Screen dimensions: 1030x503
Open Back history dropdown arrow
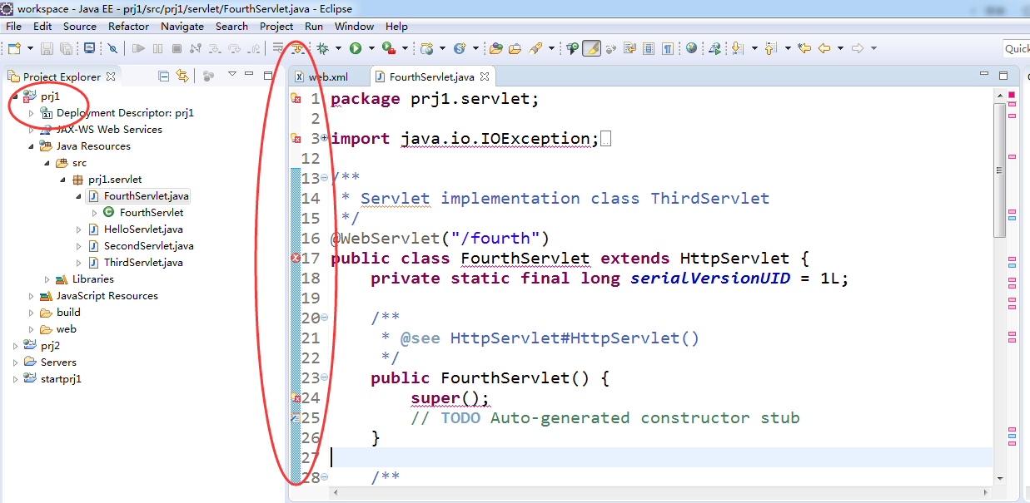(x=841, y=48)
